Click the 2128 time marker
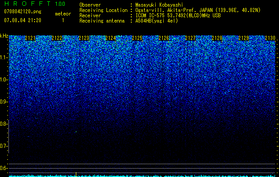 click(217, 38)
